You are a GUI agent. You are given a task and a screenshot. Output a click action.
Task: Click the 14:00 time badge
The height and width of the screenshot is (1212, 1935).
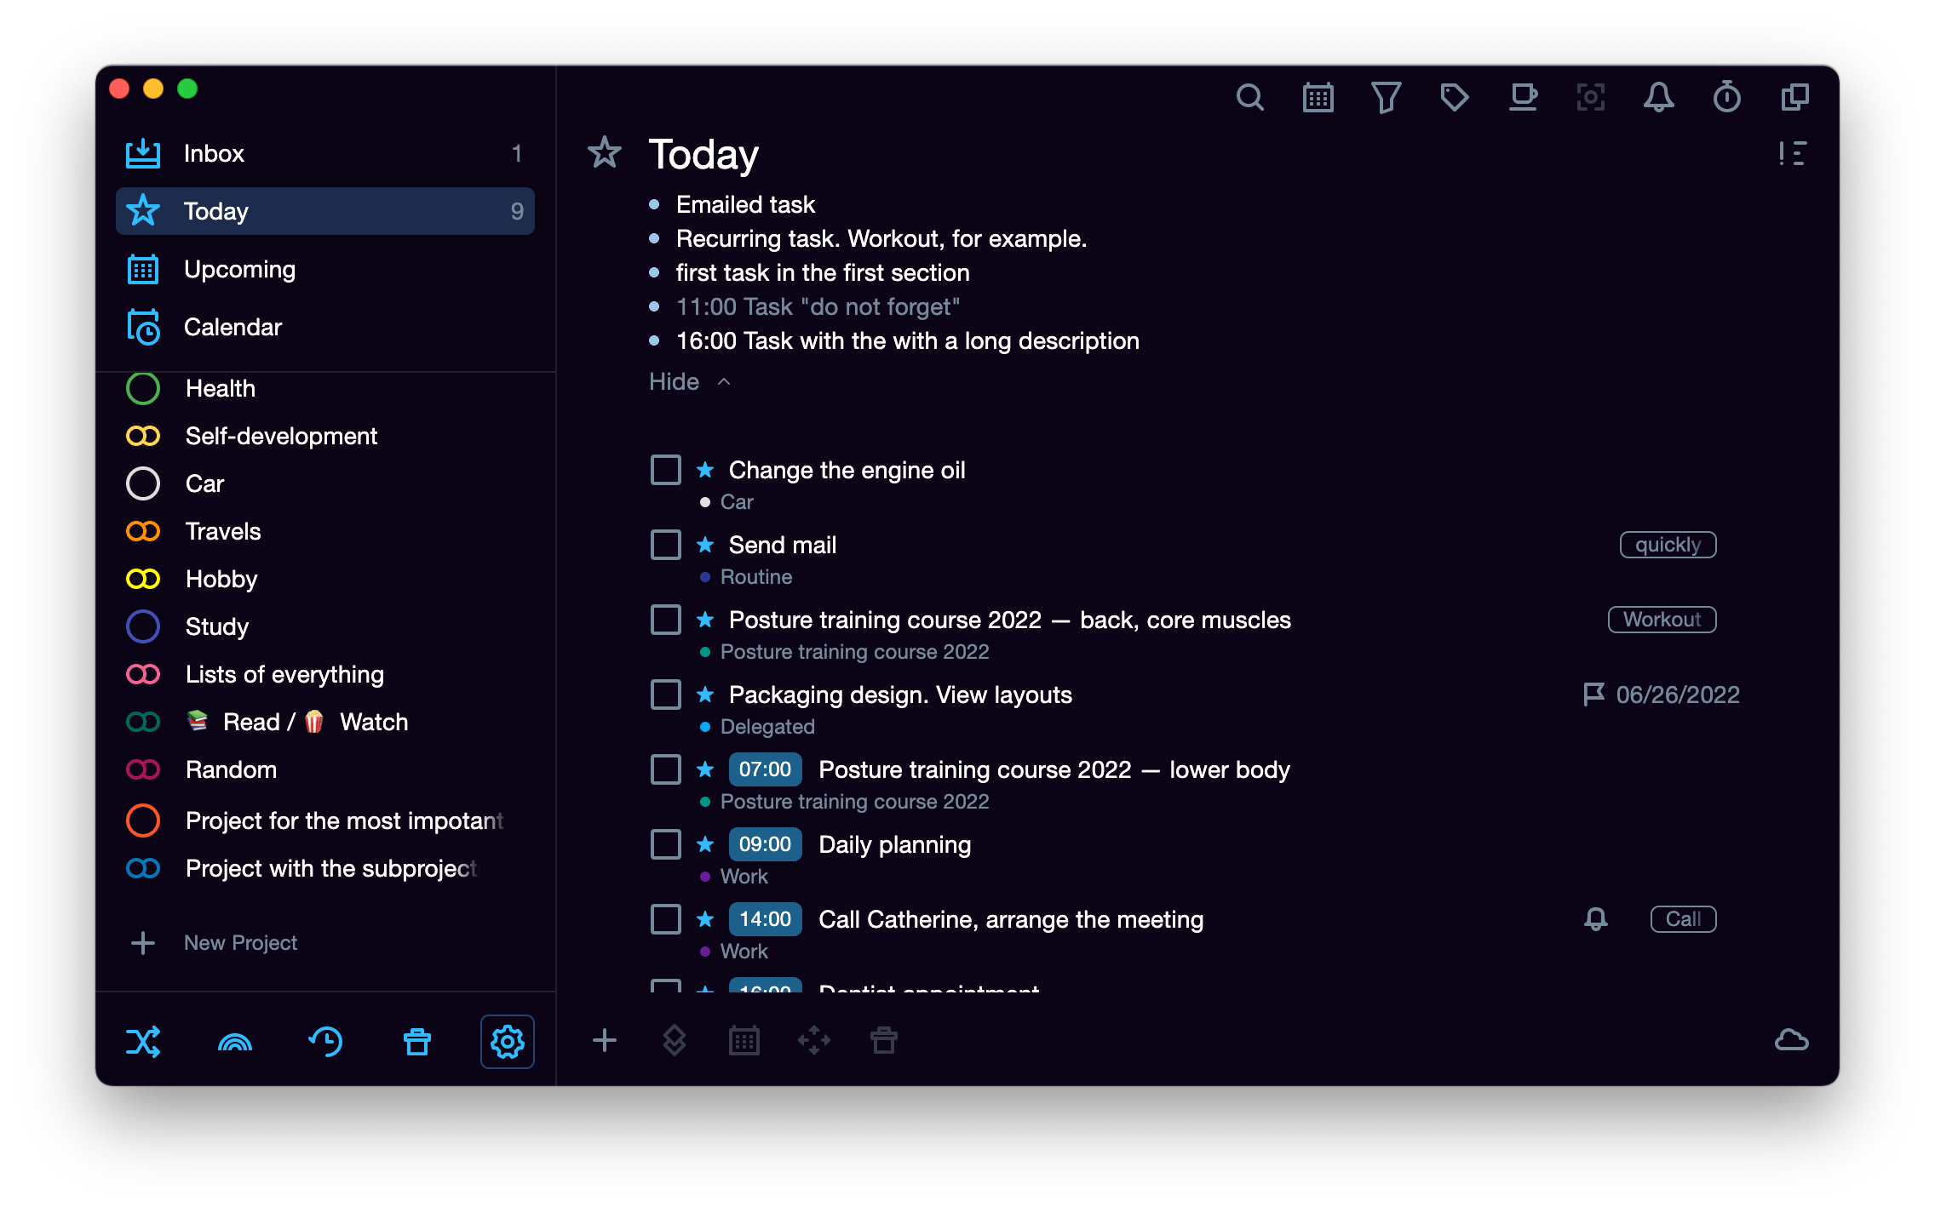coord(765,919)
